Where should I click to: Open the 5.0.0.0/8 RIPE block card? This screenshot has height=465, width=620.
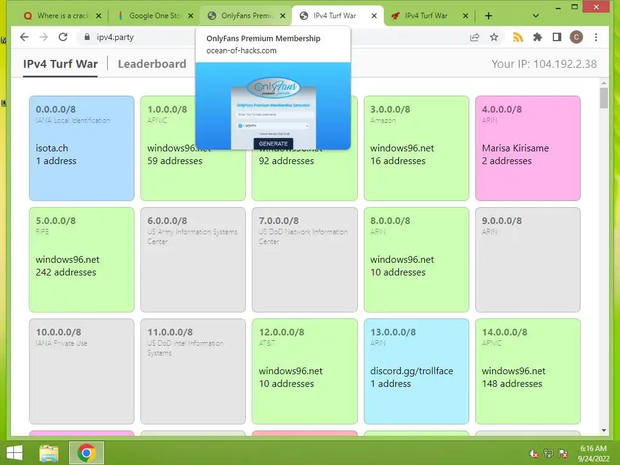tap(82, 260)
